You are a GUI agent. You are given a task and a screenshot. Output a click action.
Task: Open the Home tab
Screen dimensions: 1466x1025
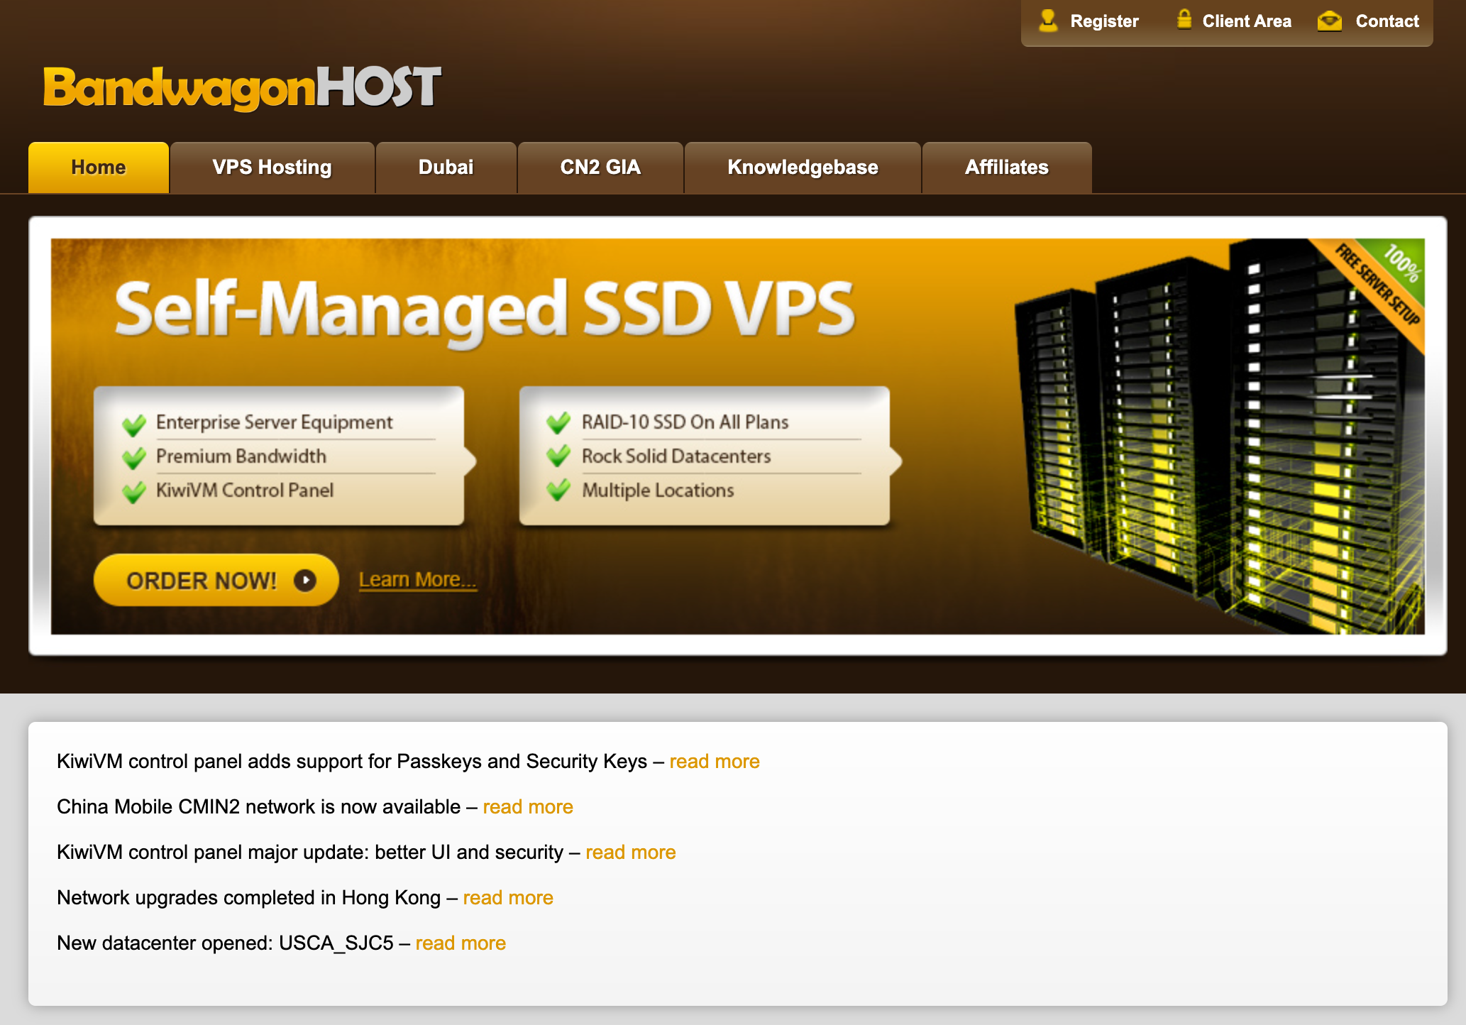tap(99, 168)
